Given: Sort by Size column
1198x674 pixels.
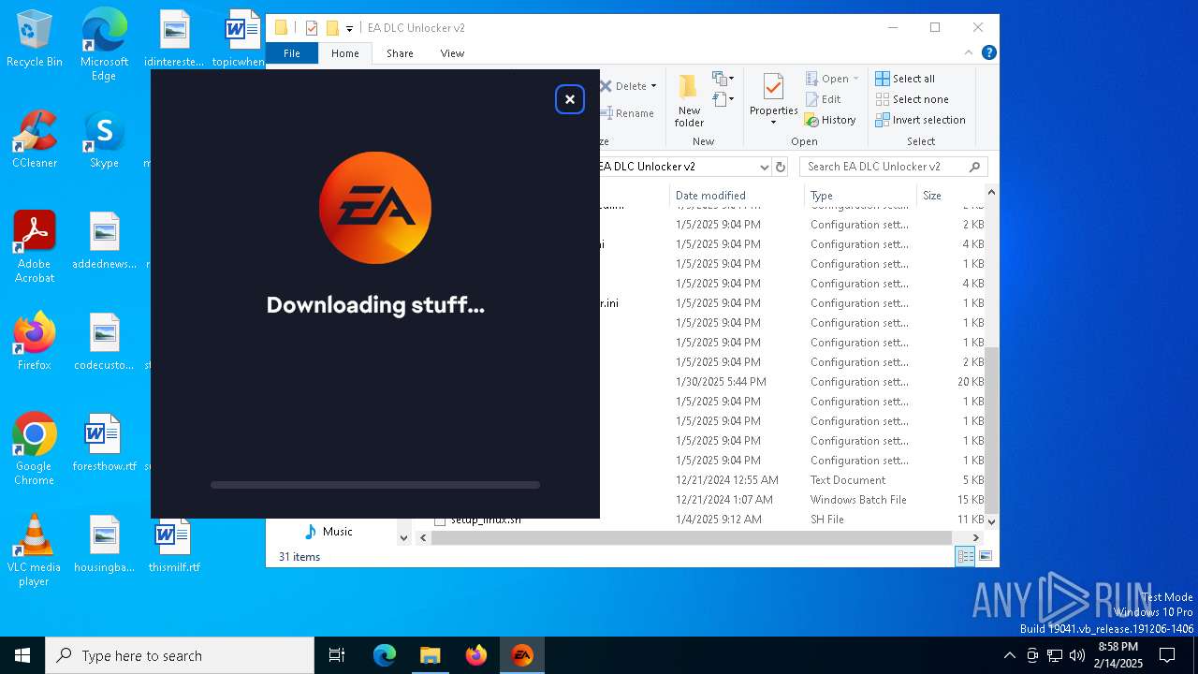Looking at the screenshot, I should tap(951, 196).
